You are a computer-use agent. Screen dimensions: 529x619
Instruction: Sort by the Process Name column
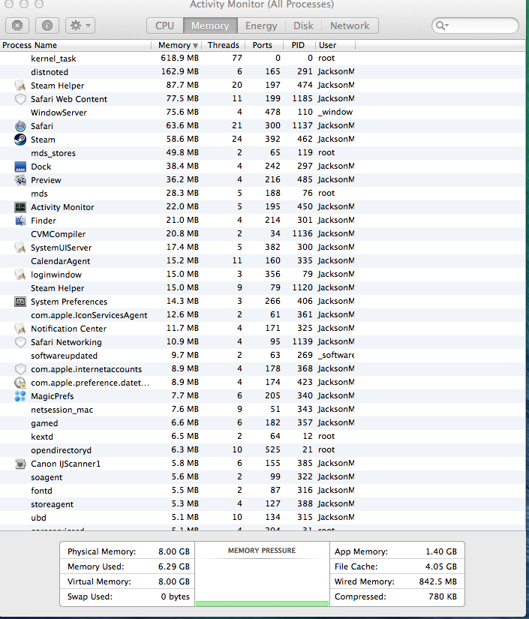click(75, 45)
